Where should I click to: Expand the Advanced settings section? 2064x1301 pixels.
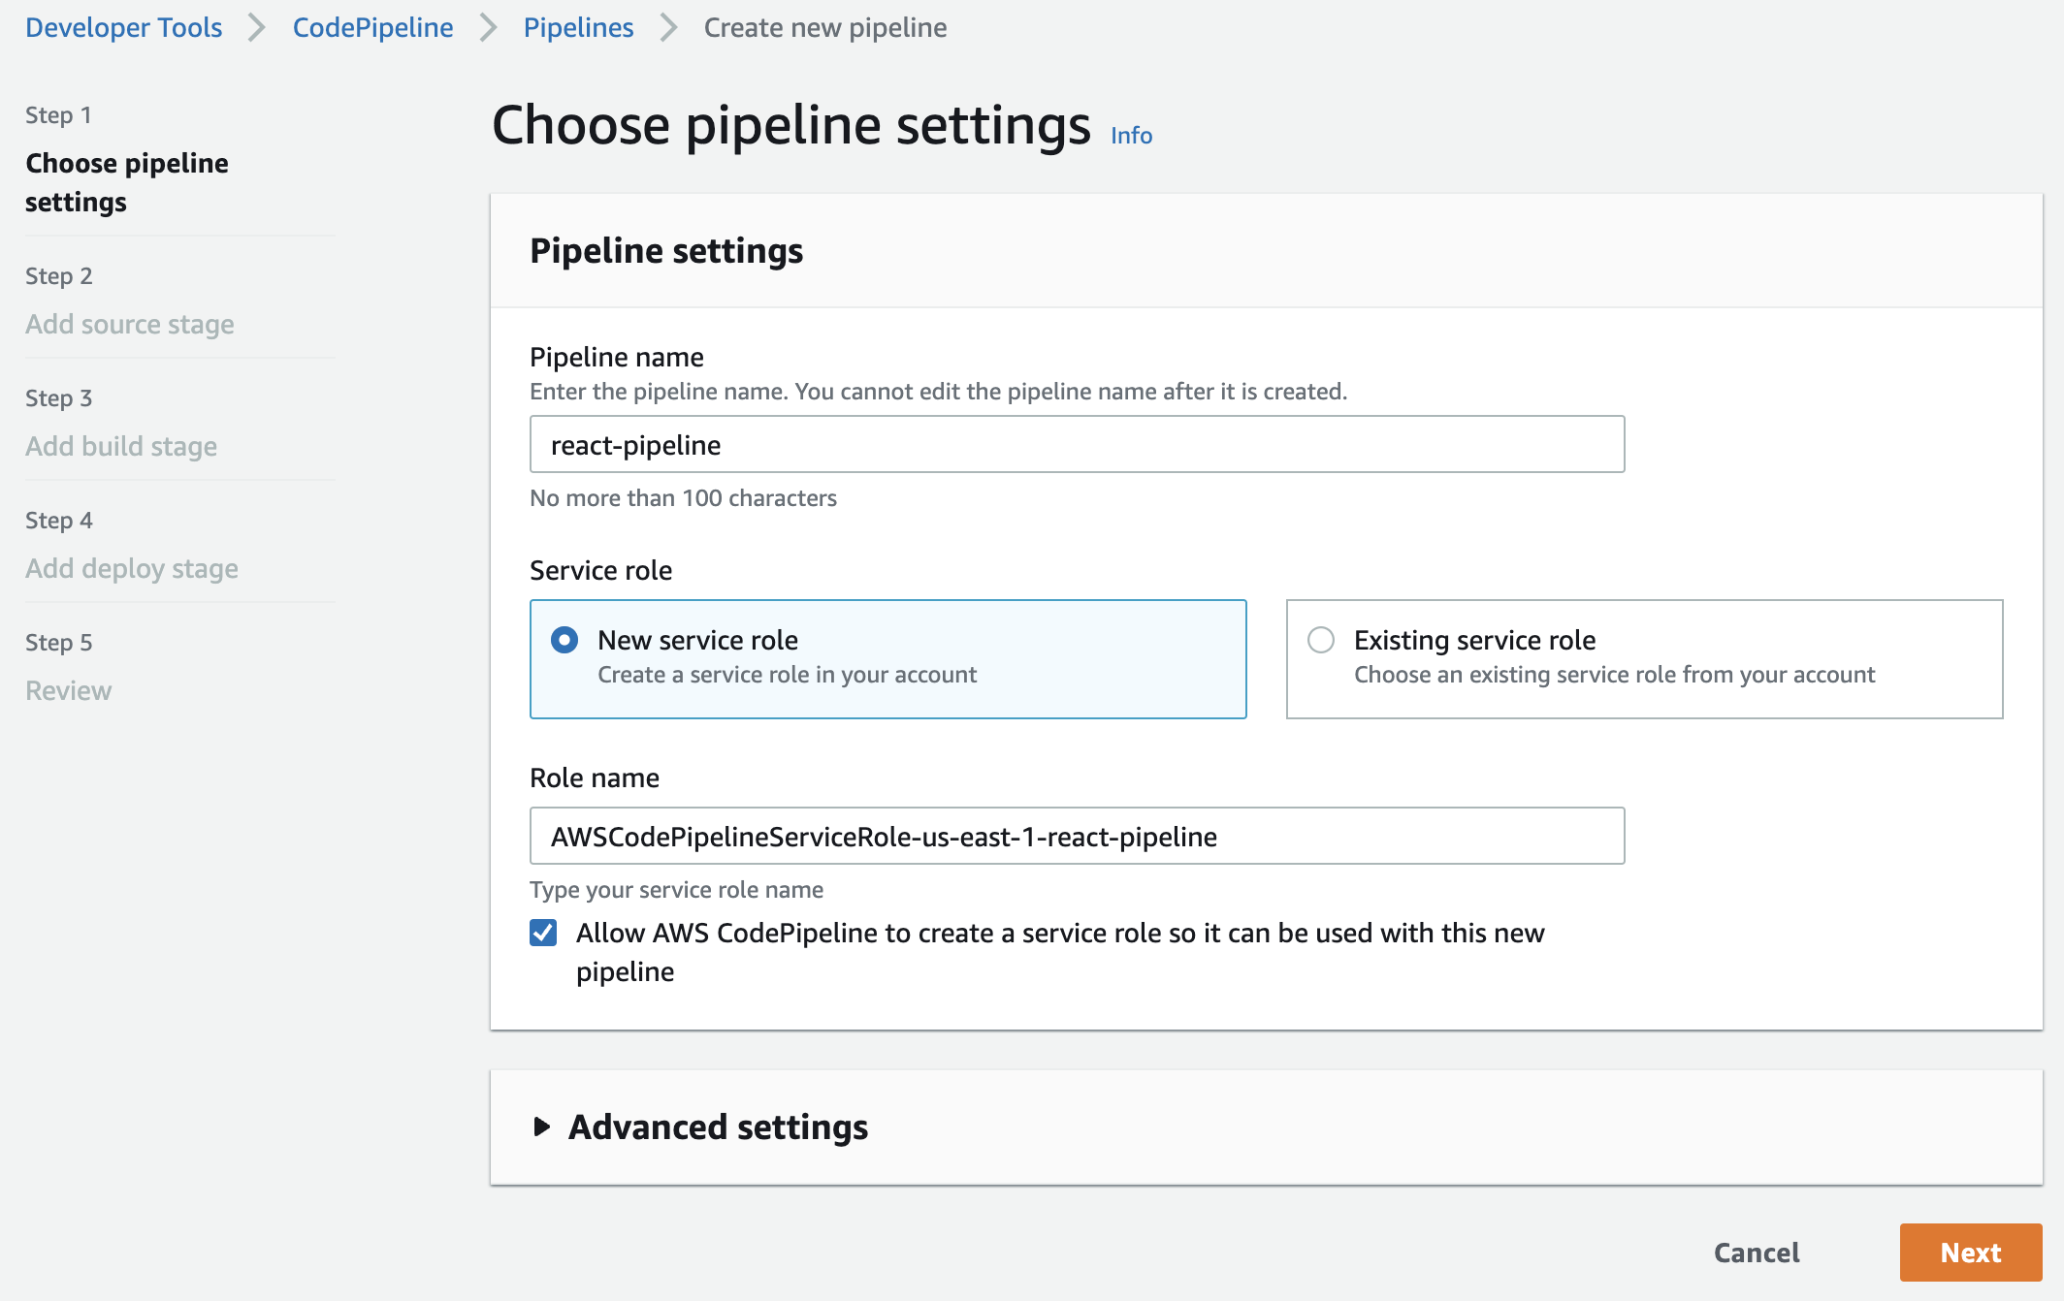tap(718, 1127)
